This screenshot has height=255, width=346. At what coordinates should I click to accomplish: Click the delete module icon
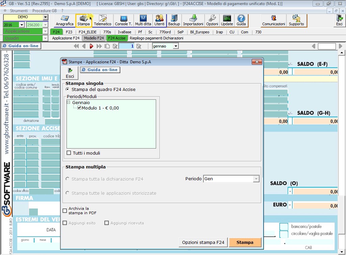pos(115,46)
